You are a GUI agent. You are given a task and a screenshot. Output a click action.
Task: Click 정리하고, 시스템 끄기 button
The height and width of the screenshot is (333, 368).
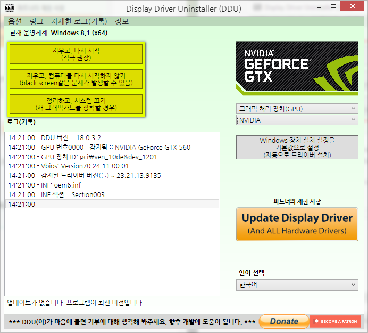click(76, 104)
